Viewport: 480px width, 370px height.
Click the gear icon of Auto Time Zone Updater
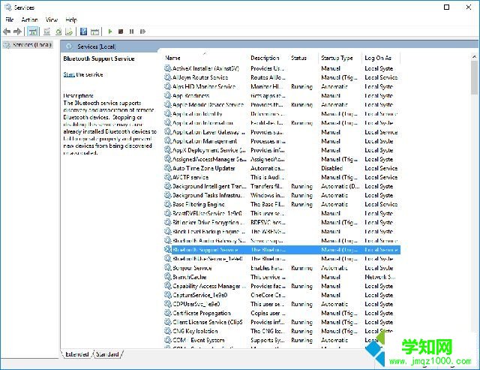pyautogui.click(x=168, y=168)
